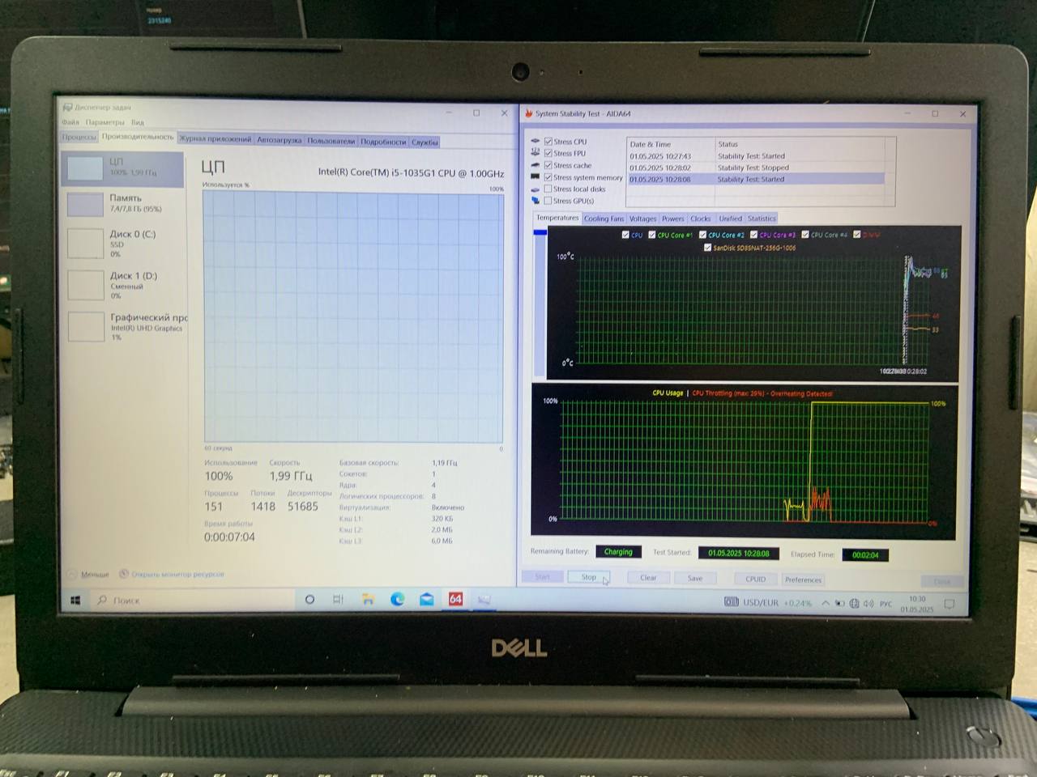
Task: Select the Память item in the performance sidebar
Action: tap(125, 203)
